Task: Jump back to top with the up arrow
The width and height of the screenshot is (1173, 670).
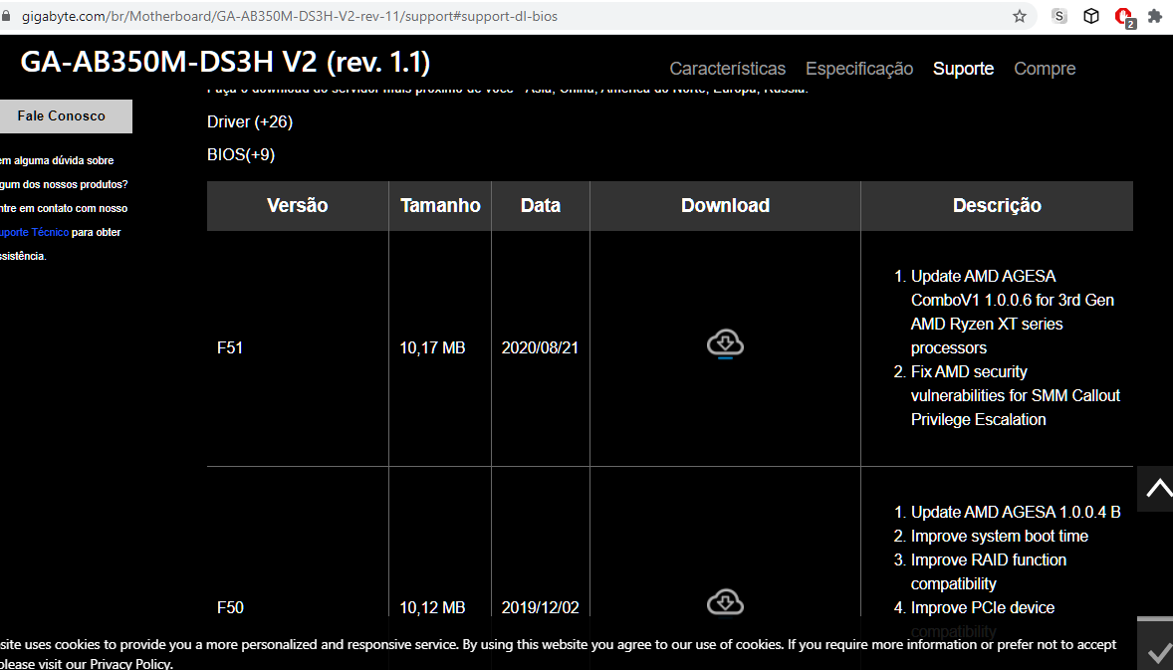Action: tap(1158, 489)
